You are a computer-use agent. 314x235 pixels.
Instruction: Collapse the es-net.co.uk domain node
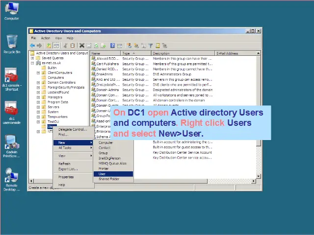(x=32, y=63)
